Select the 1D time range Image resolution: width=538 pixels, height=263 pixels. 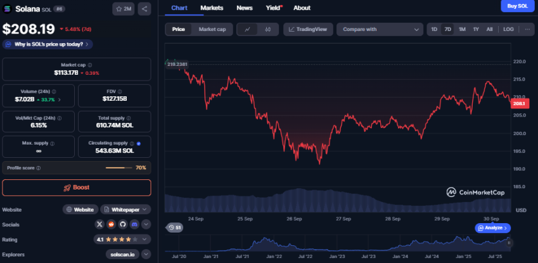pyautogui.click(x=434, y=29)
